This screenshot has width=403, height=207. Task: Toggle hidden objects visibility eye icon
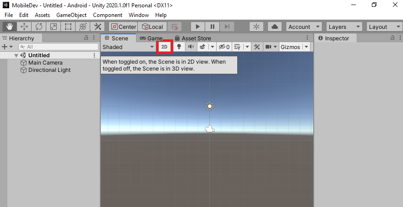tap(224, 47)
